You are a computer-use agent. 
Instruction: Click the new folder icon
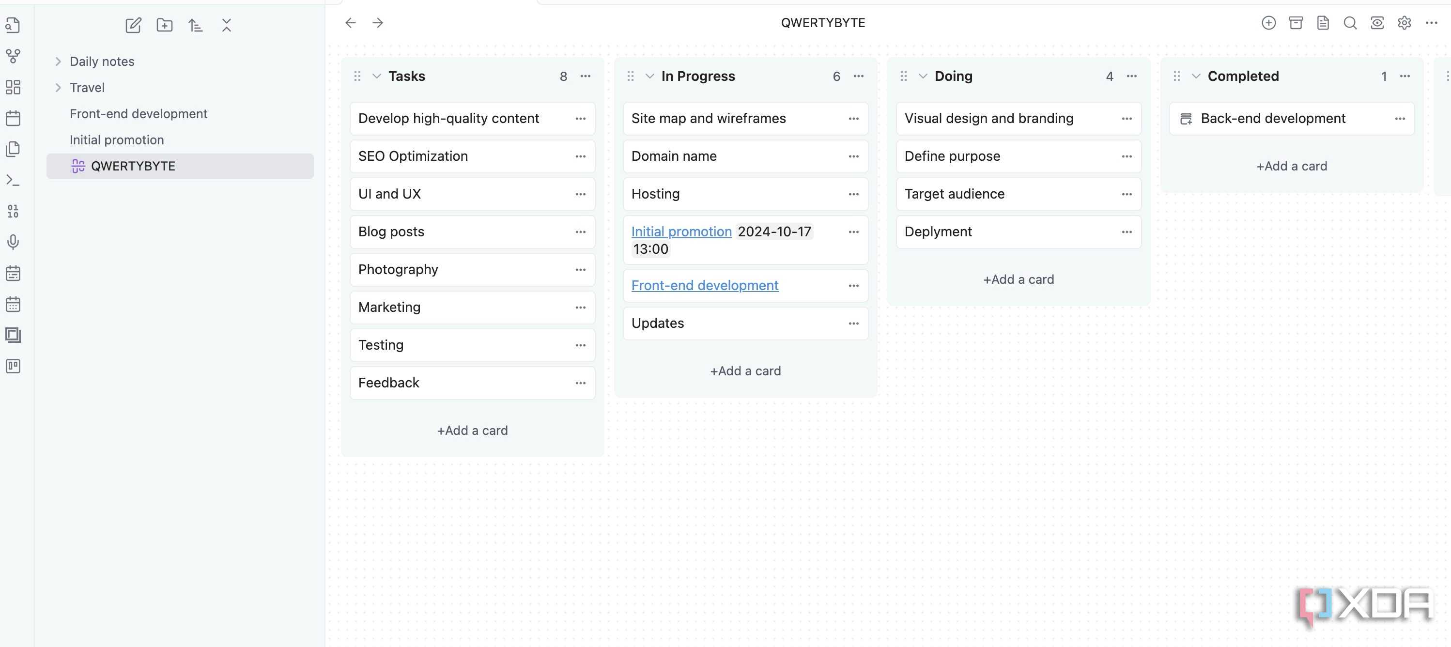tap(165, 25)
